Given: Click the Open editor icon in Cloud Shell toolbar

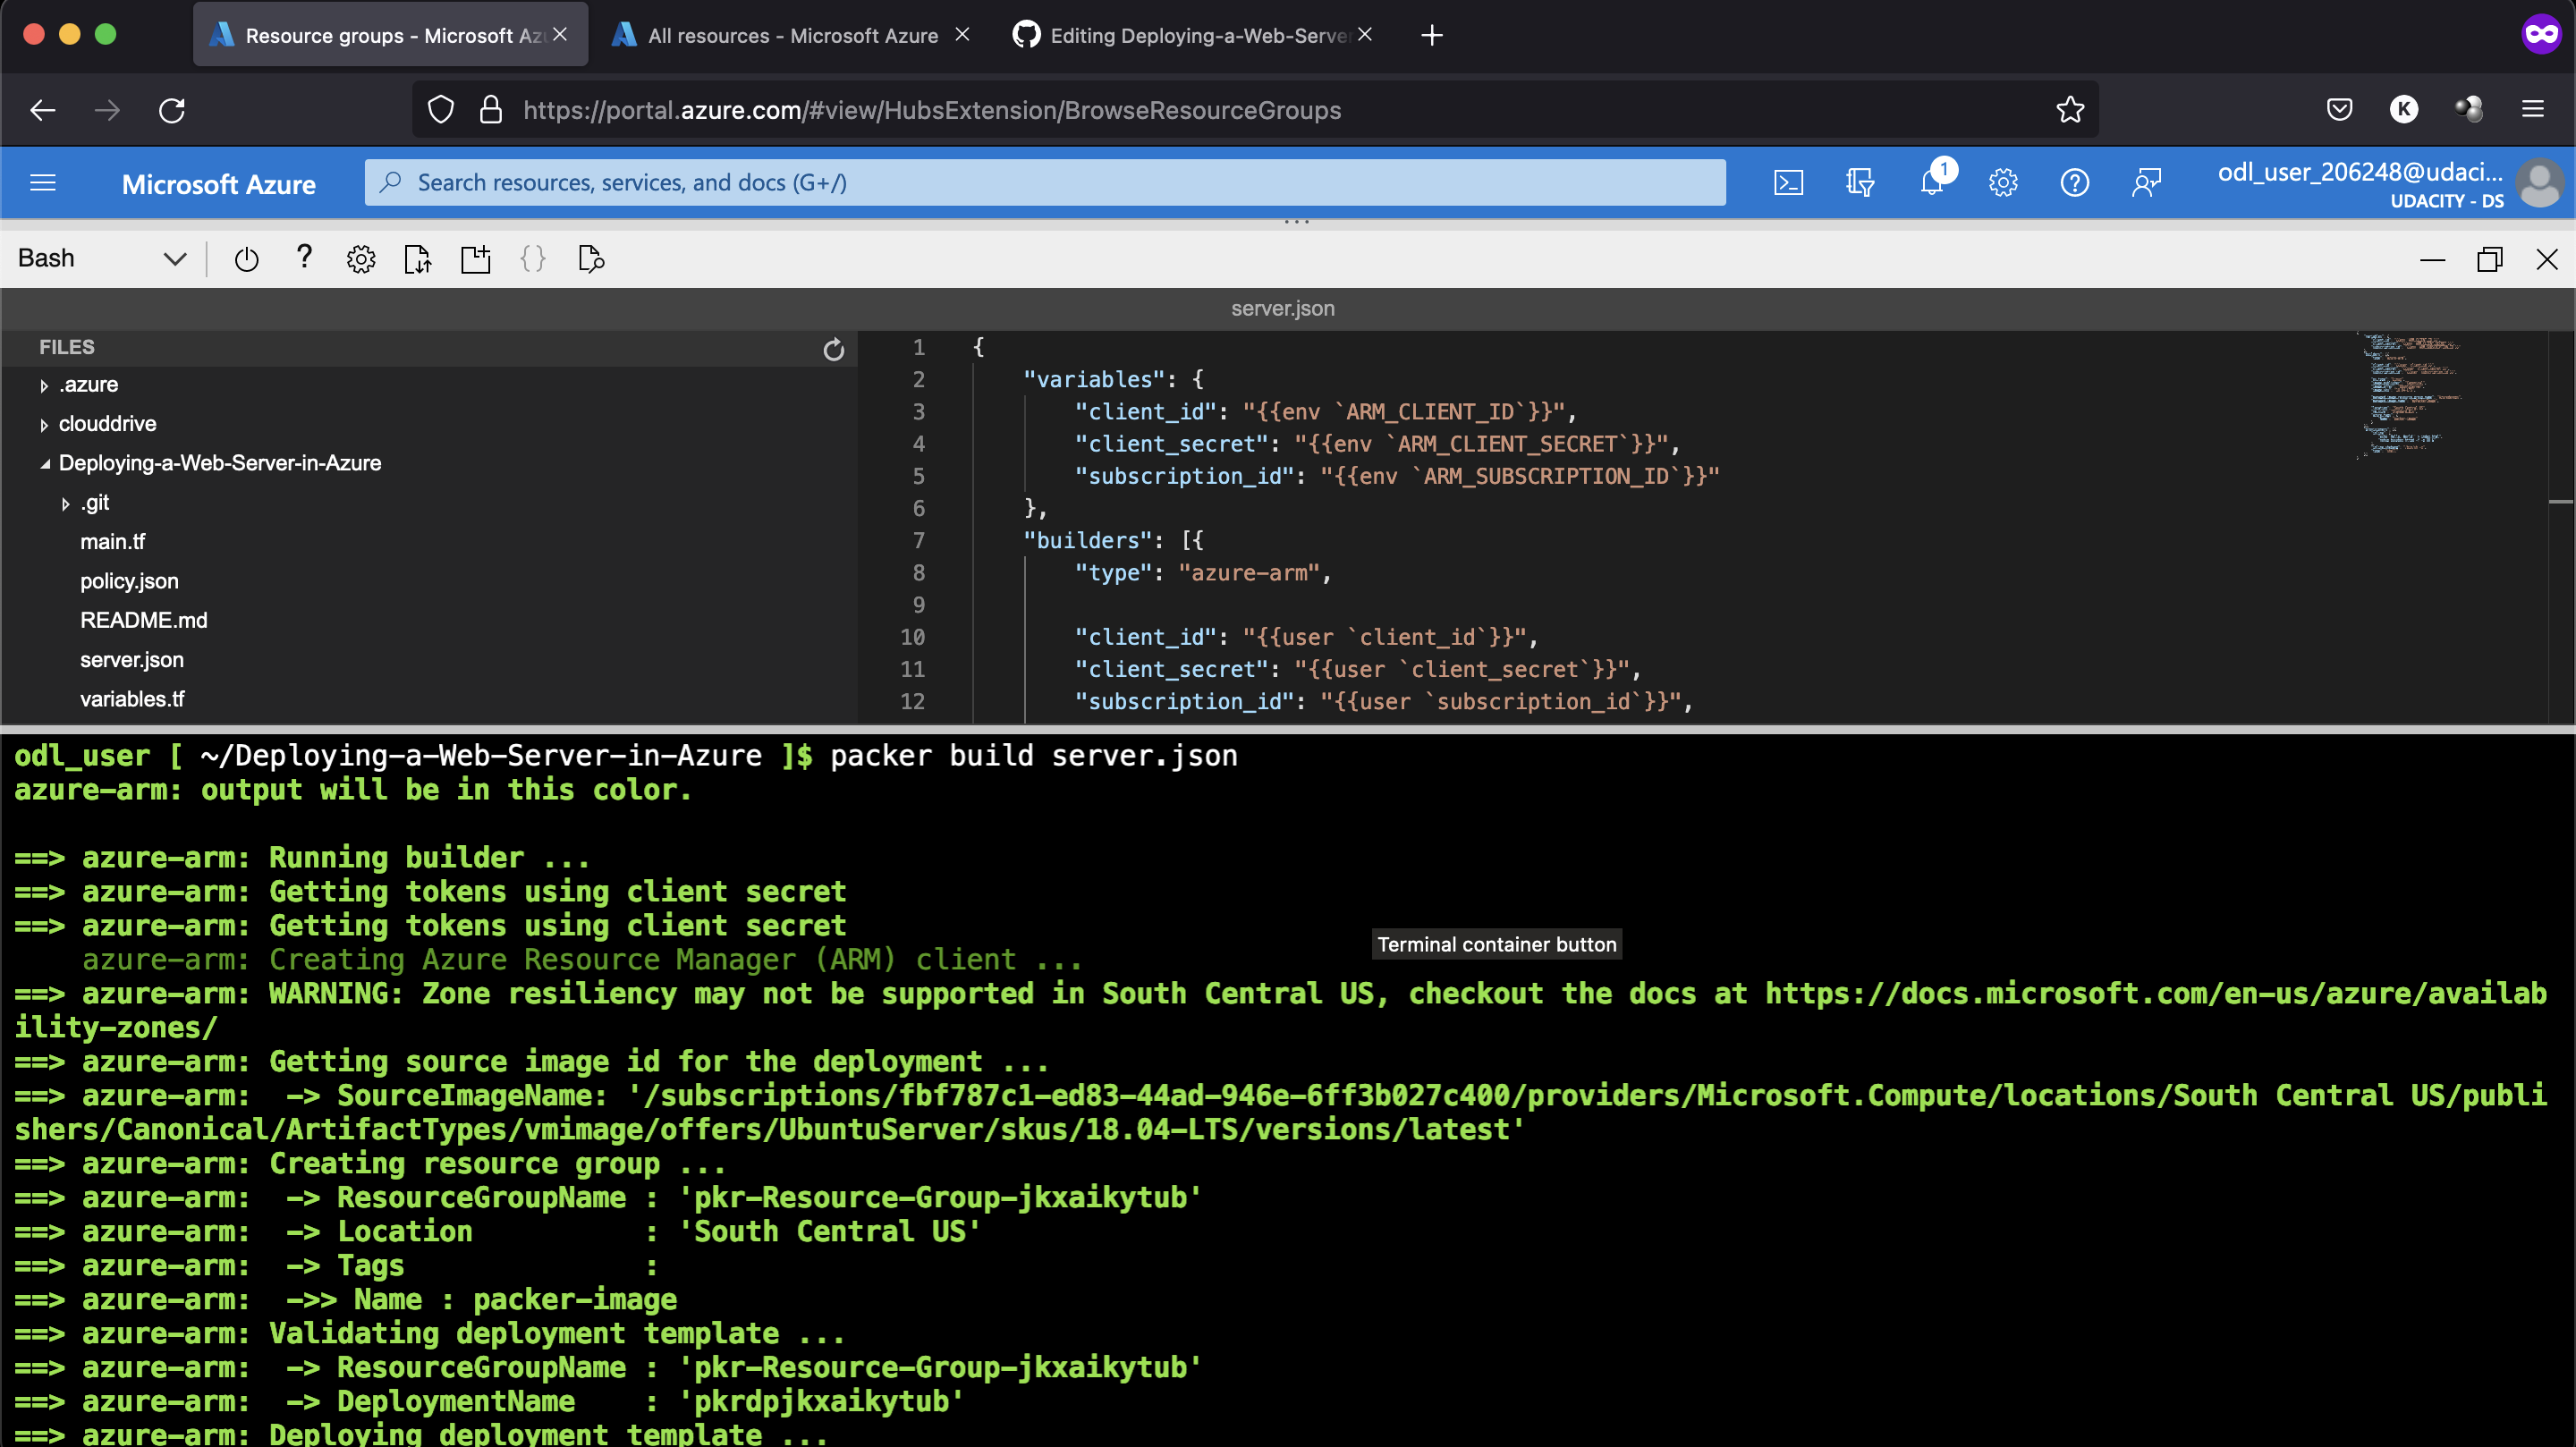Looking at the screenshot, I should point(591,259).
